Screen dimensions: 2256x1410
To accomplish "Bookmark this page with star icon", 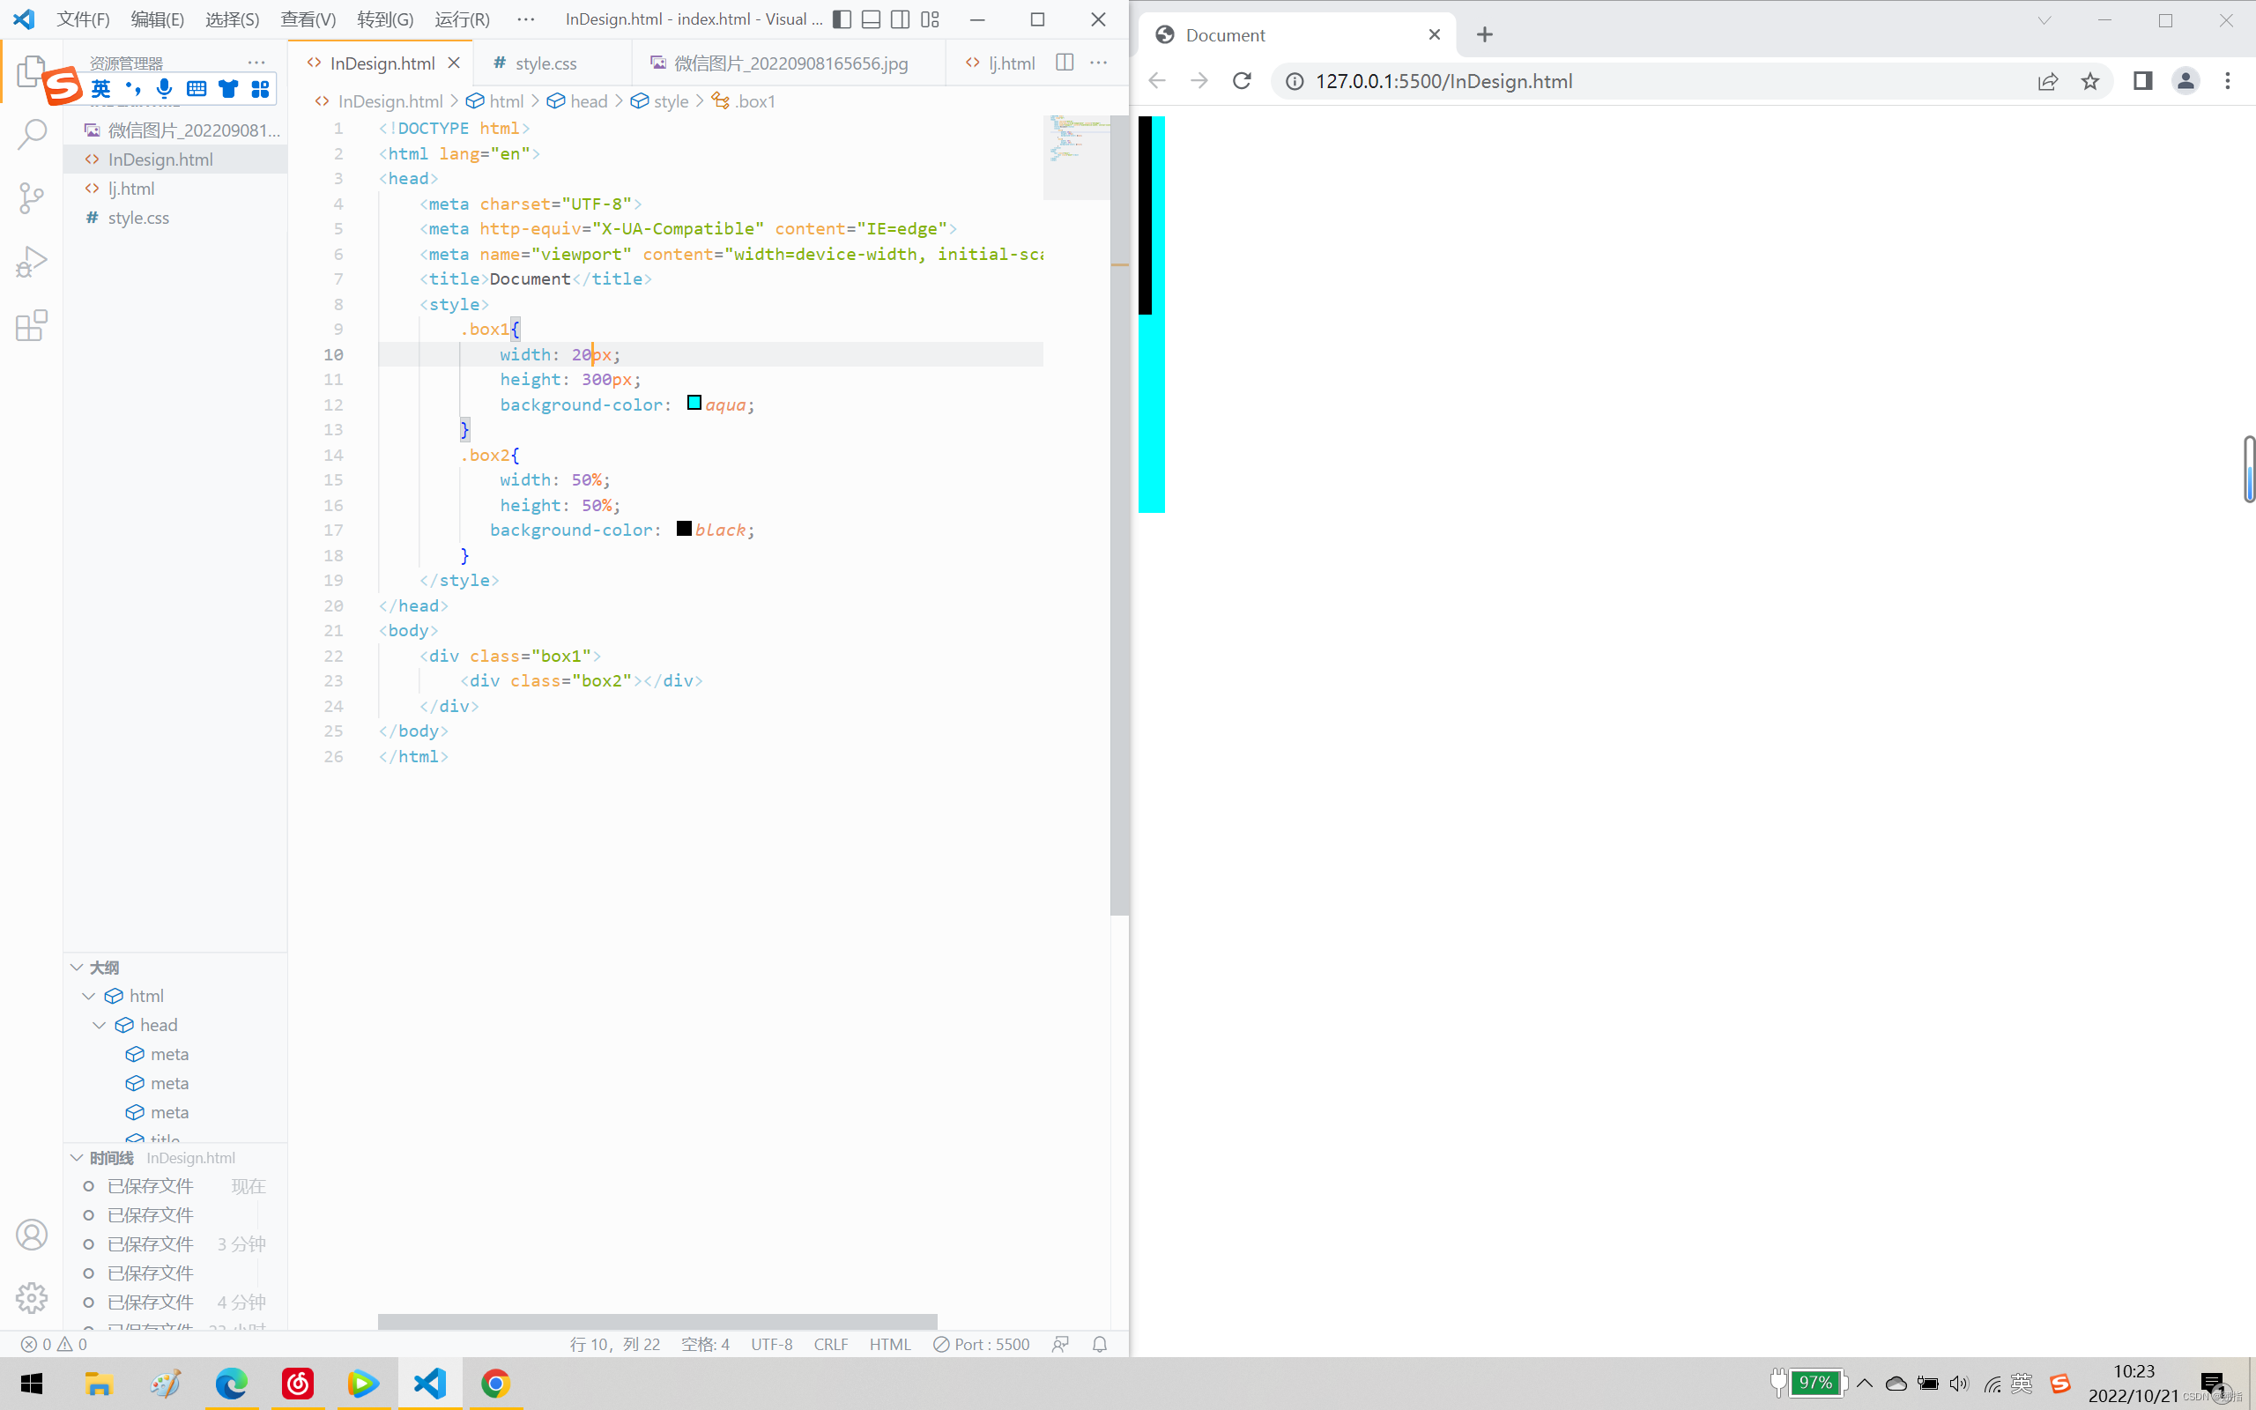I will pyautogui.click(x=2090, y=81).
